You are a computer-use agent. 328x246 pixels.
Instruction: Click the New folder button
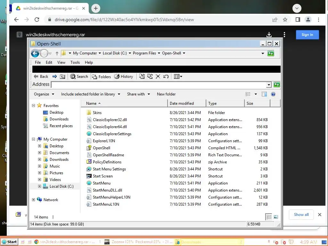[x=166, y=94]
